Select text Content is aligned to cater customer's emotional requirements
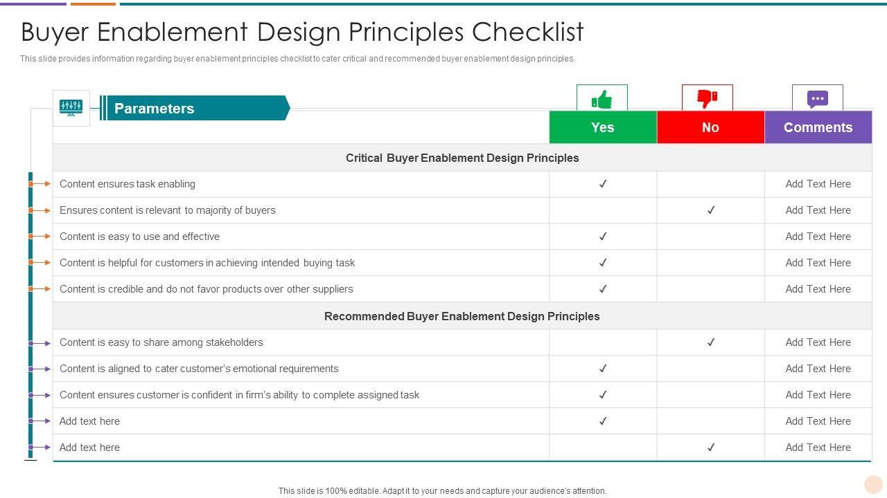887x498 pixels. [199, 369]
